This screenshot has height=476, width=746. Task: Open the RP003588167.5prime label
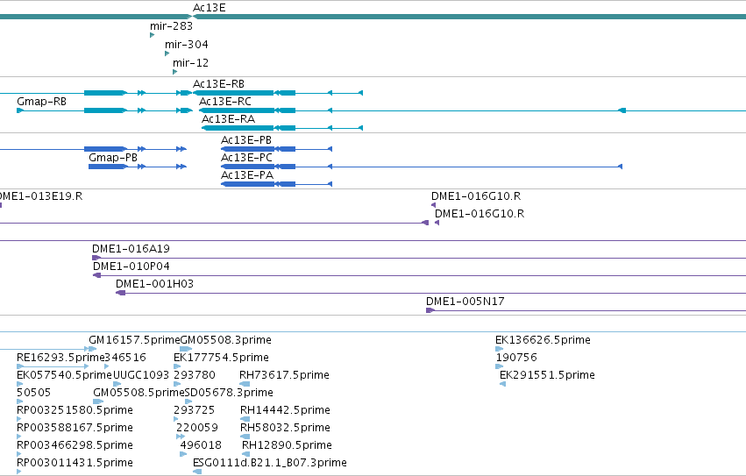(x=75, y=428)
